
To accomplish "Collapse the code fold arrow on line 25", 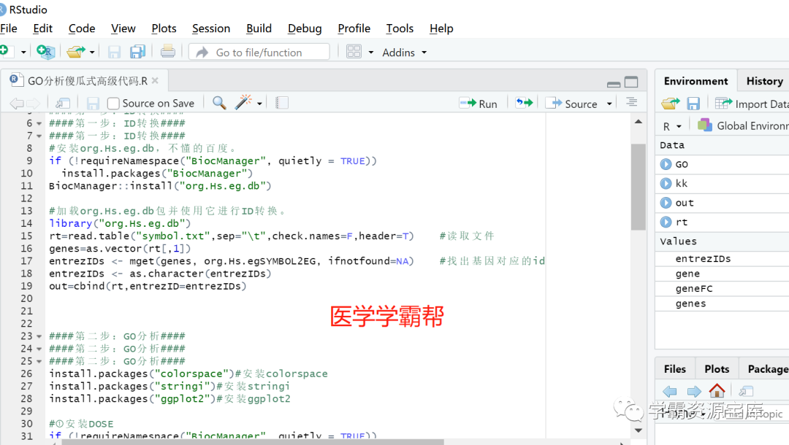I will tap(39, 362).
